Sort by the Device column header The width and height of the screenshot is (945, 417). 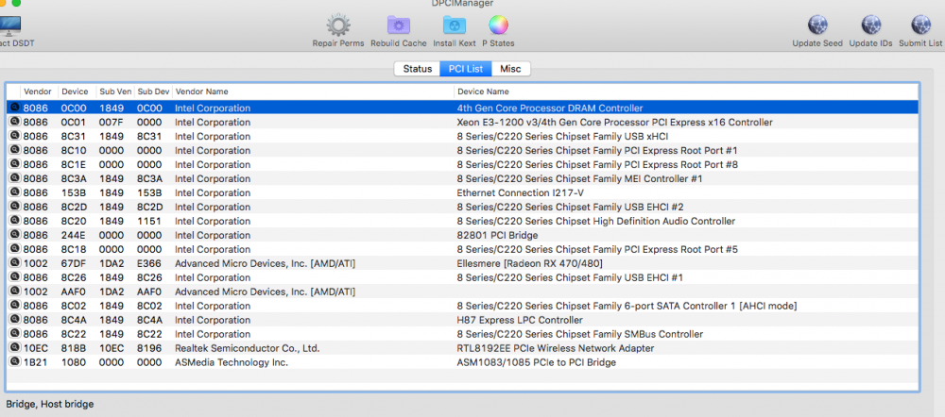(76, 92)
